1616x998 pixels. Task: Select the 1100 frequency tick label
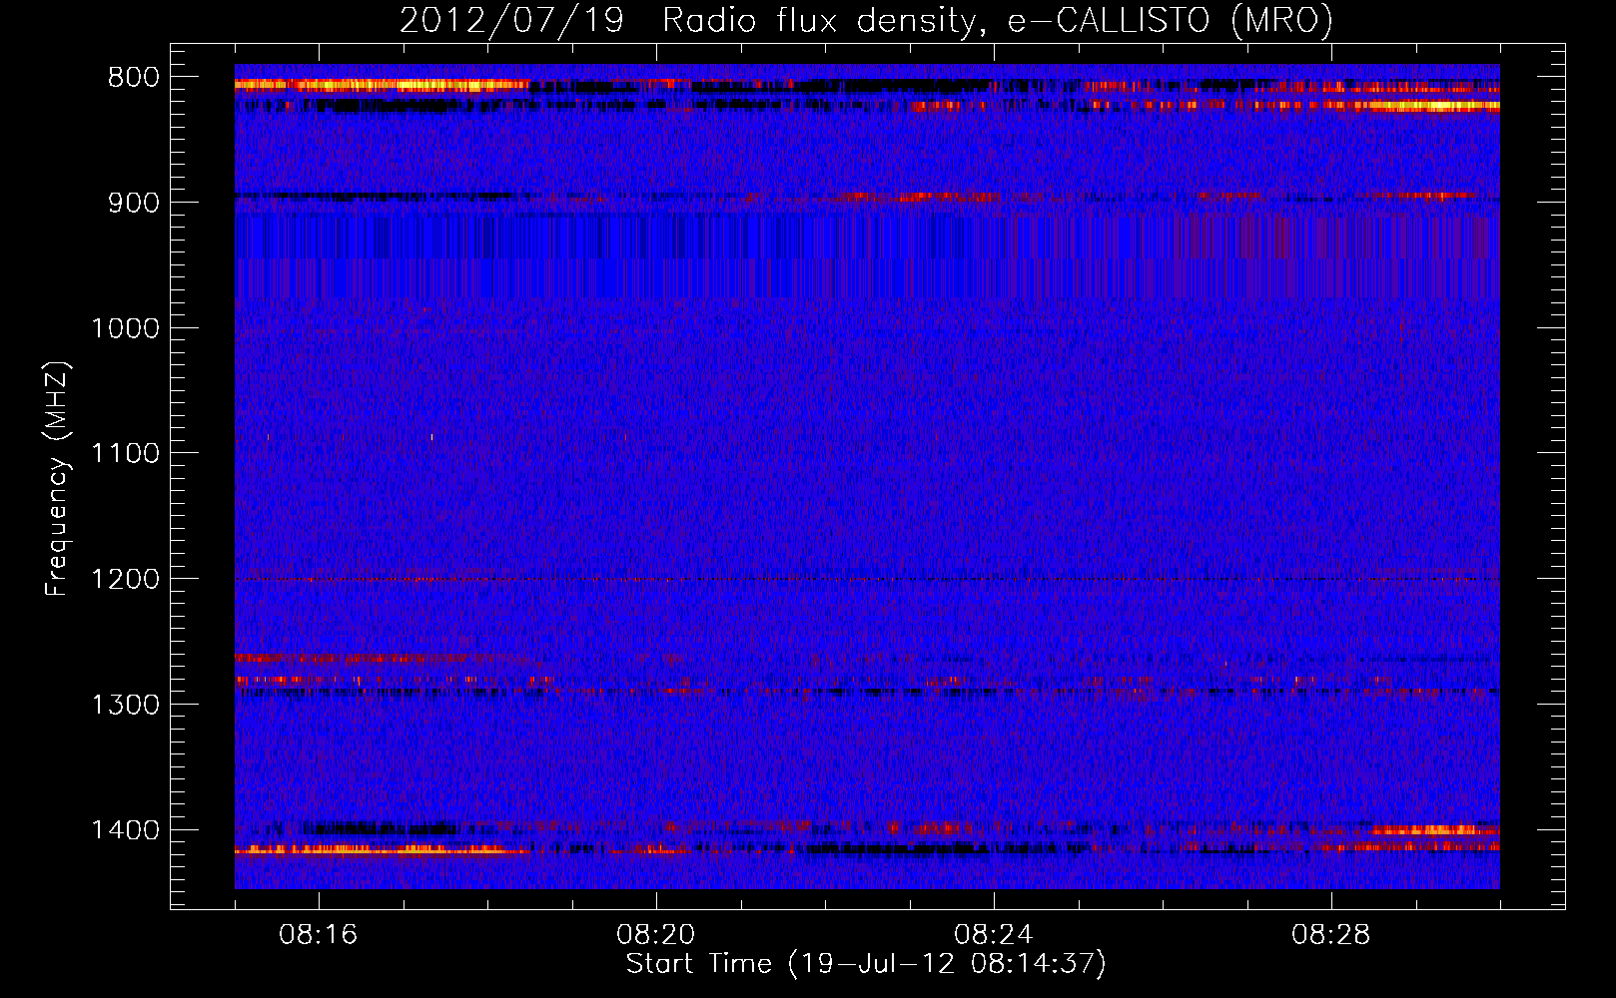pos(125,454)
